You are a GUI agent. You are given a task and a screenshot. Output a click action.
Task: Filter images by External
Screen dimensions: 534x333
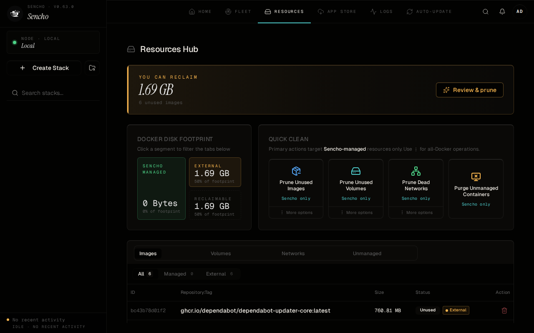[x=219, y=274]
